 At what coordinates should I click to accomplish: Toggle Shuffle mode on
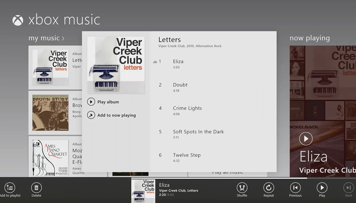tap(242, 187)
